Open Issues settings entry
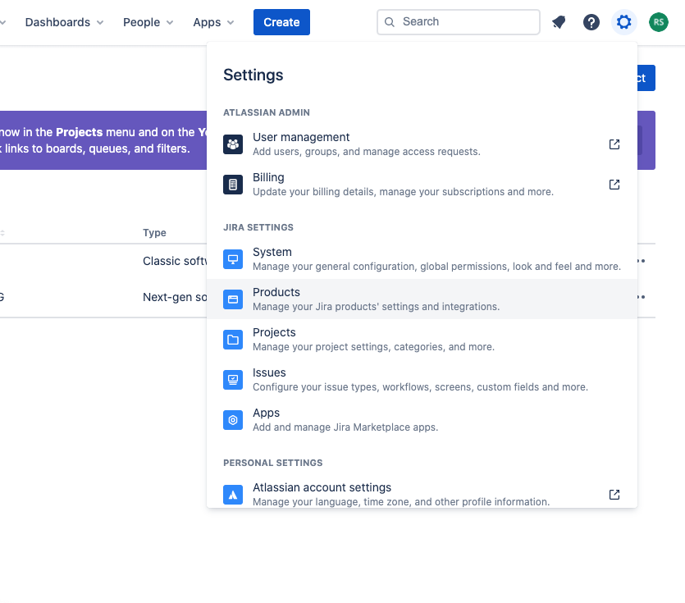This screenshot has height=603, width=685. point(422,380)
